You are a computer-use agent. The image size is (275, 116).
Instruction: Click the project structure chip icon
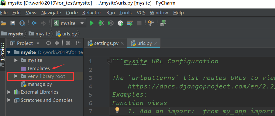tap(163, 23)
